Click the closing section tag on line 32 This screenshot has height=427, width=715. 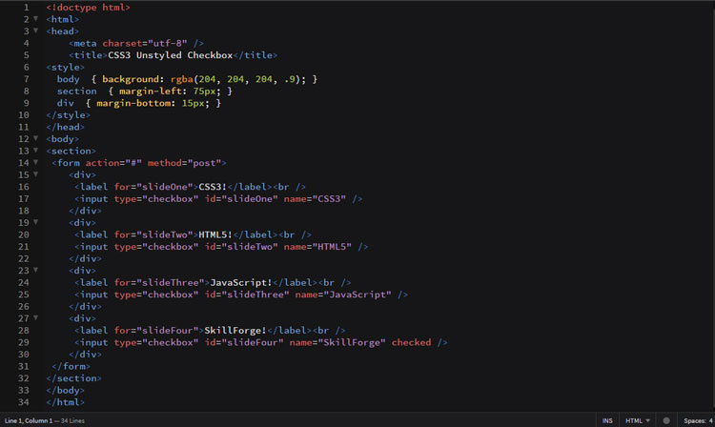73,378
